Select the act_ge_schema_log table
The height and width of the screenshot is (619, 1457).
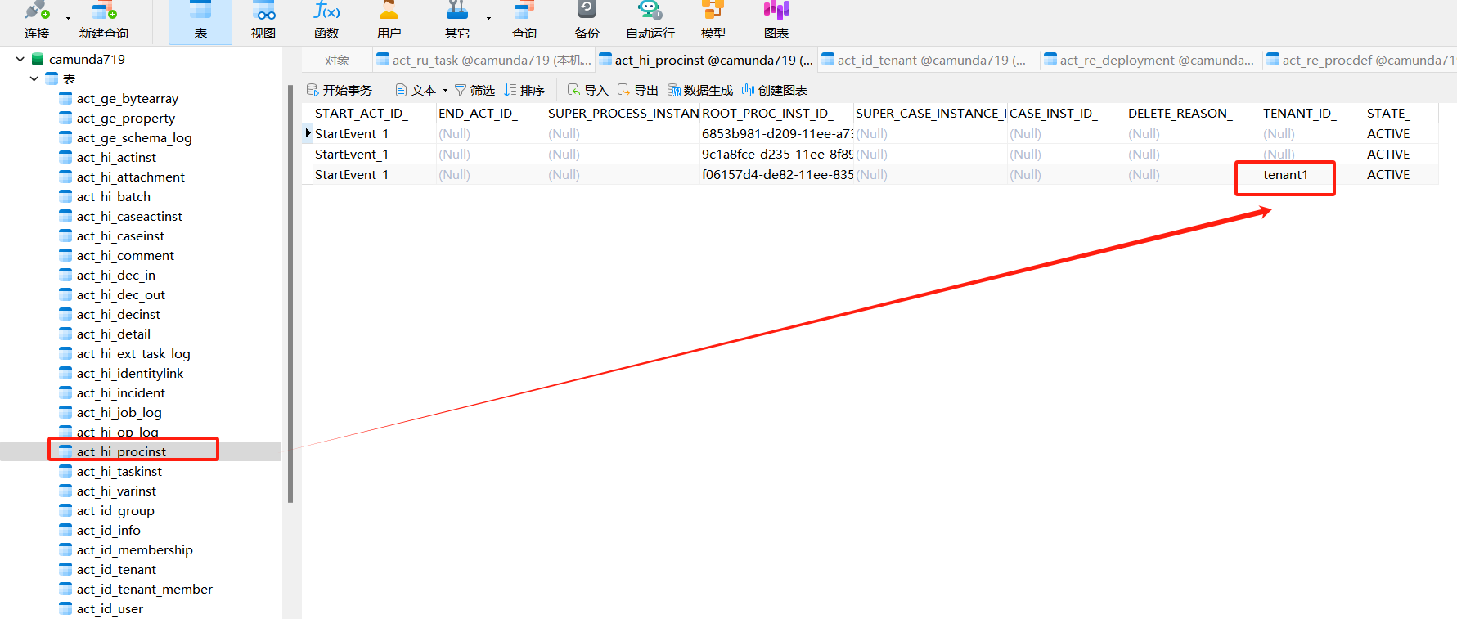pos(134,137)
